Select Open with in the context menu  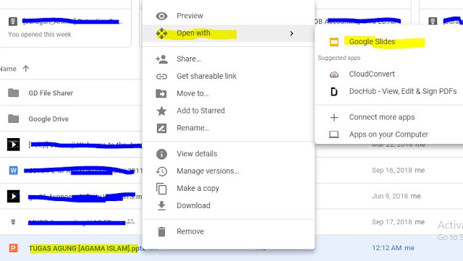point(229,33)
